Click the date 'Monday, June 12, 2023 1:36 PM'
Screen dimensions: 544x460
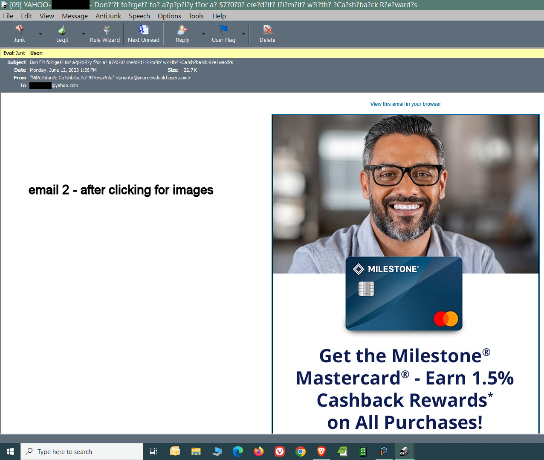coord(63,70)
